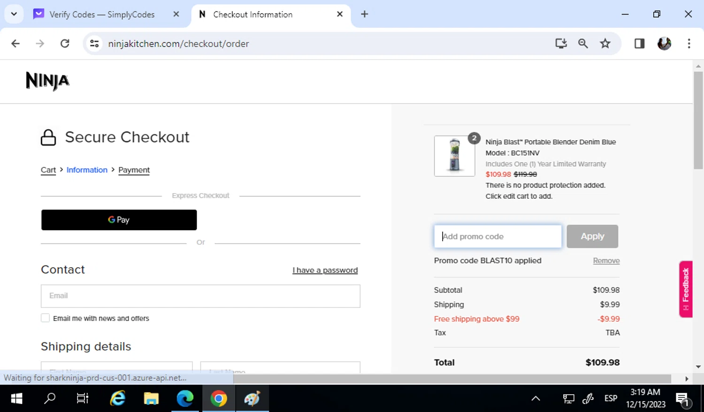Click the Add promo code field
The image size is (704, 412).
[498, 236]
